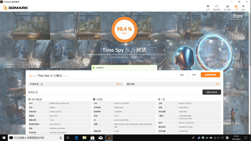
Task: Click the 2200 MHz clock frequency value
Action: [x=118, y=112]
